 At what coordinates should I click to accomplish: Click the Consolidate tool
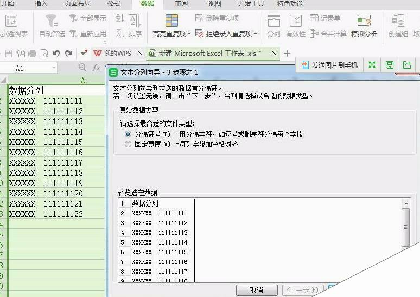328,34
